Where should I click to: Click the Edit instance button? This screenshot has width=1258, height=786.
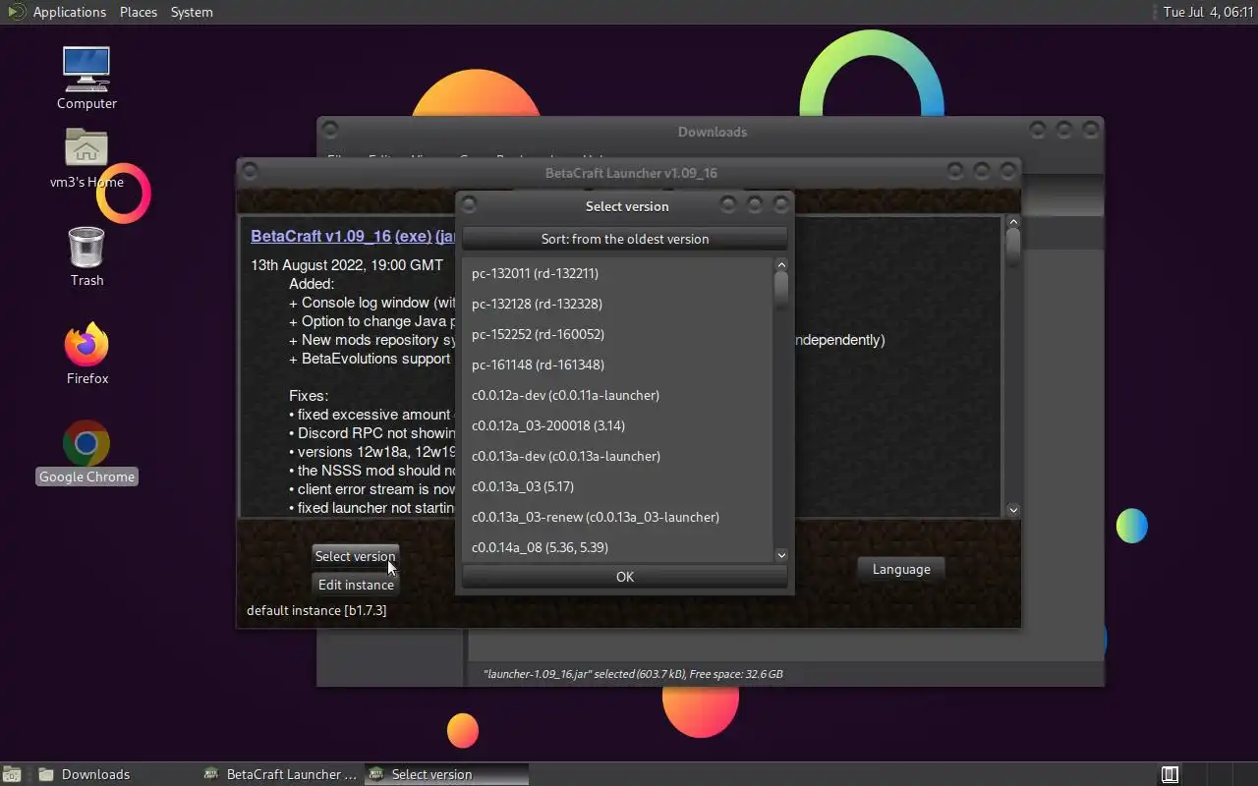tap(356, 585)
